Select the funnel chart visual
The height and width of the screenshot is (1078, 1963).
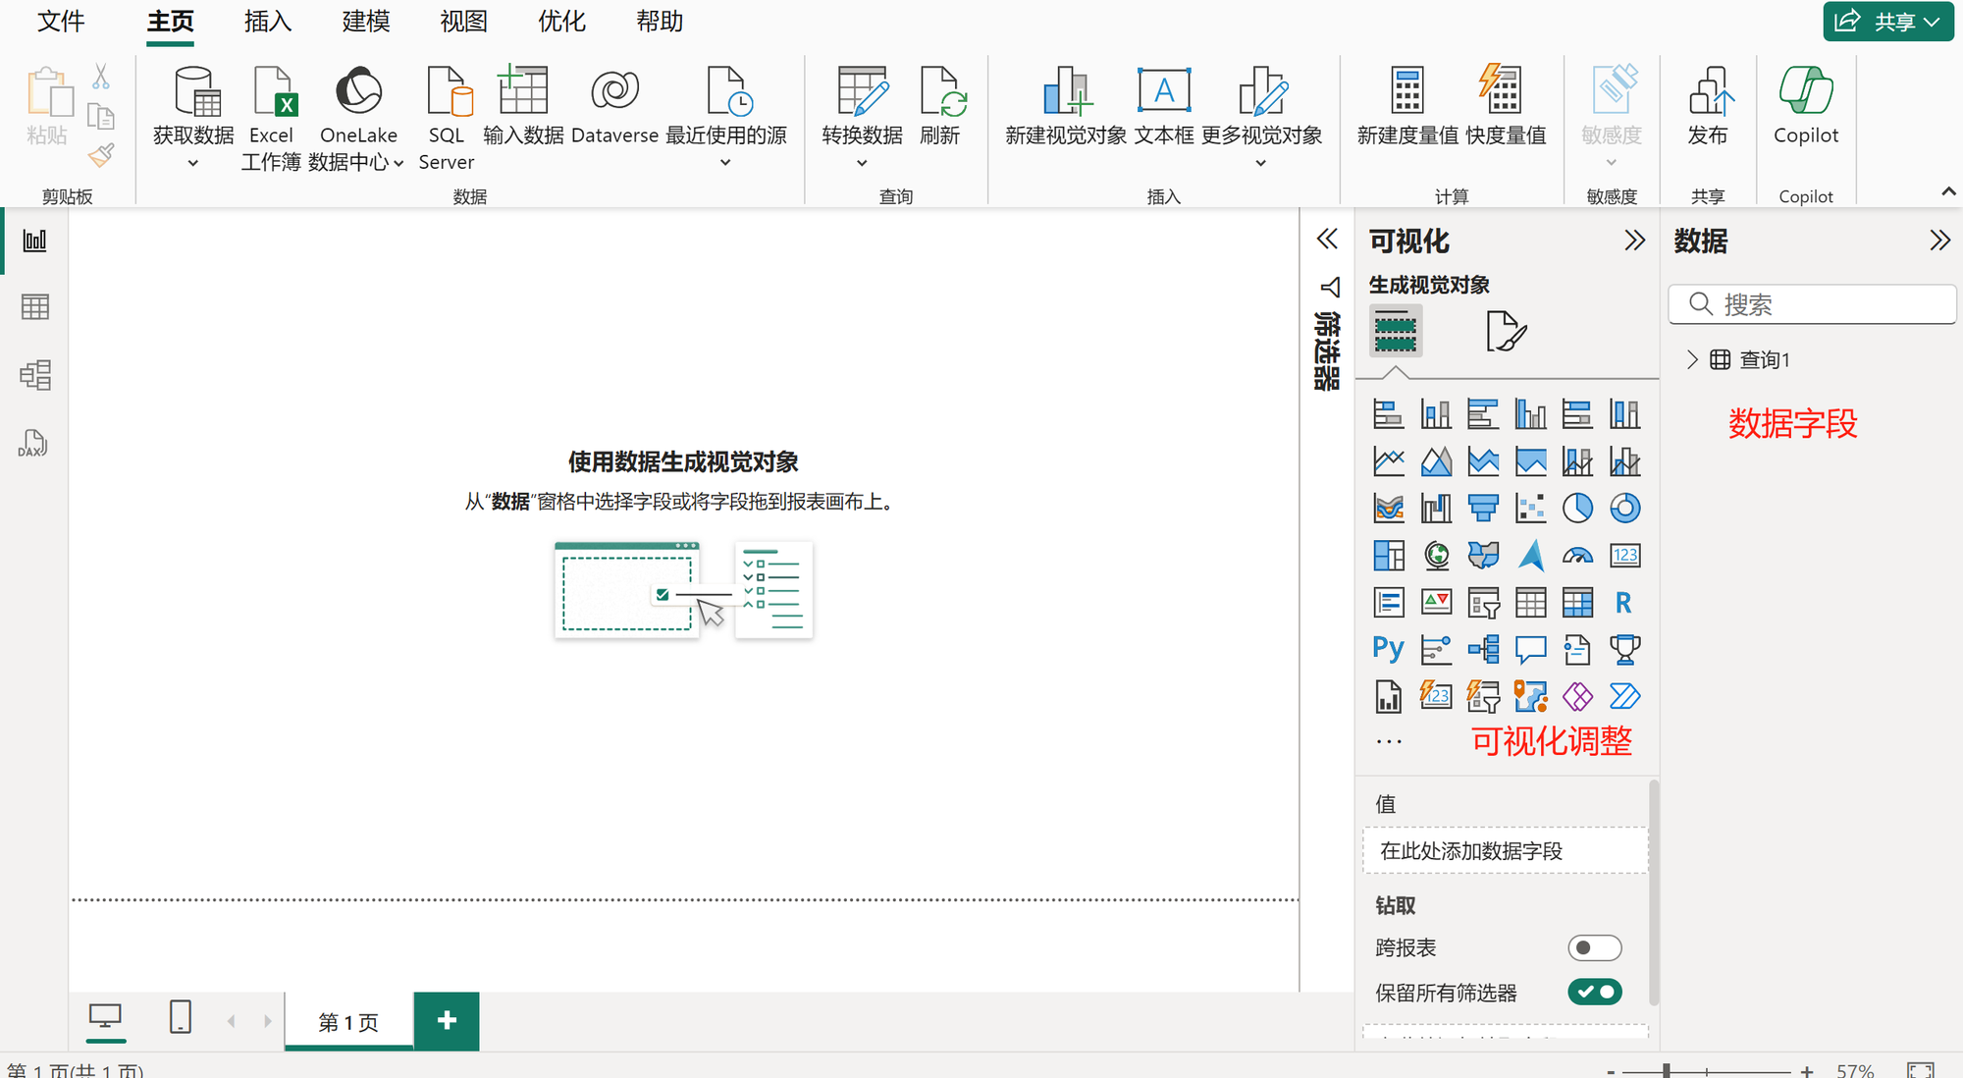[x=1483, y=508]
